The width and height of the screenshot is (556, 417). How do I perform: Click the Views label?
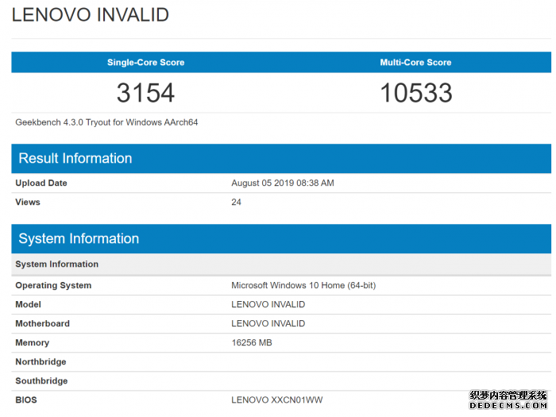tap(28, 202)
